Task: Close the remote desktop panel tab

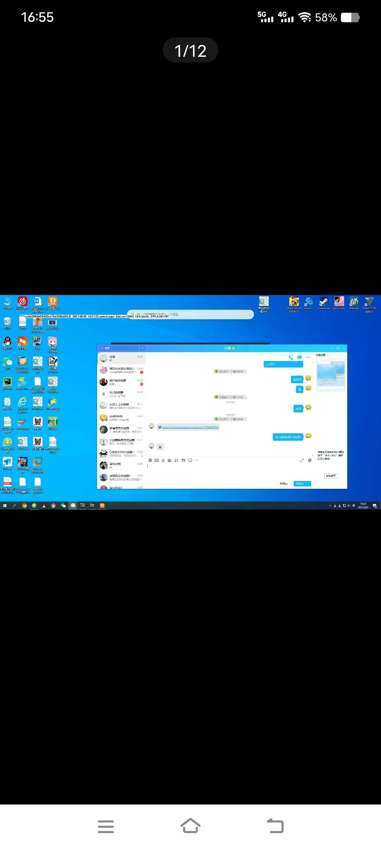Action: point(328,355)
